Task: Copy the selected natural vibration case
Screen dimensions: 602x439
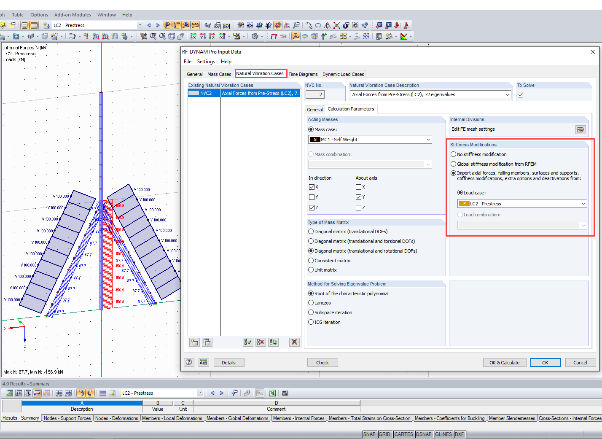Action: pos(207,342)
